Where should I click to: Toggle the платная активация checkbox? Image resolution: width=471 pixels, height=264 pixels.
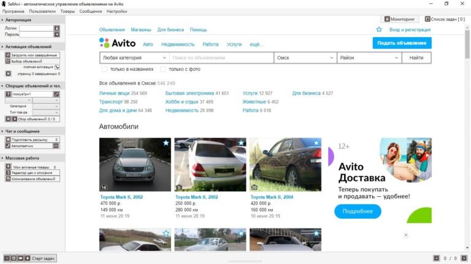pos(57,67)
